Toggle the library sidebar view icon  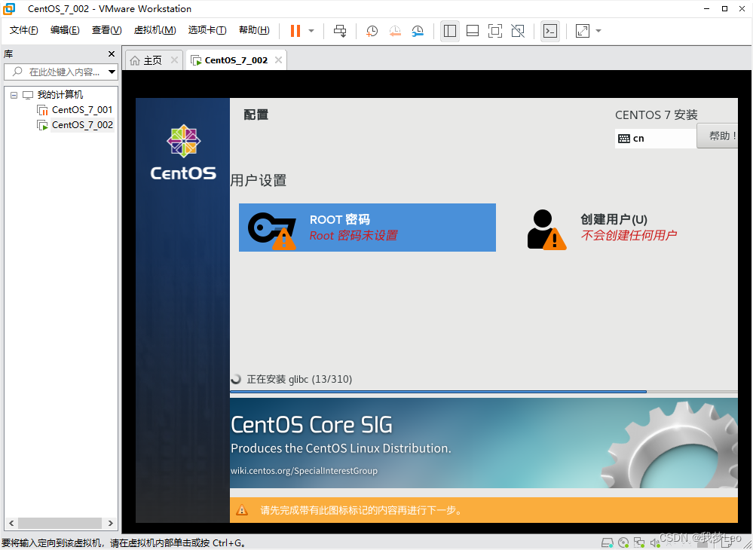coord(450,31)
